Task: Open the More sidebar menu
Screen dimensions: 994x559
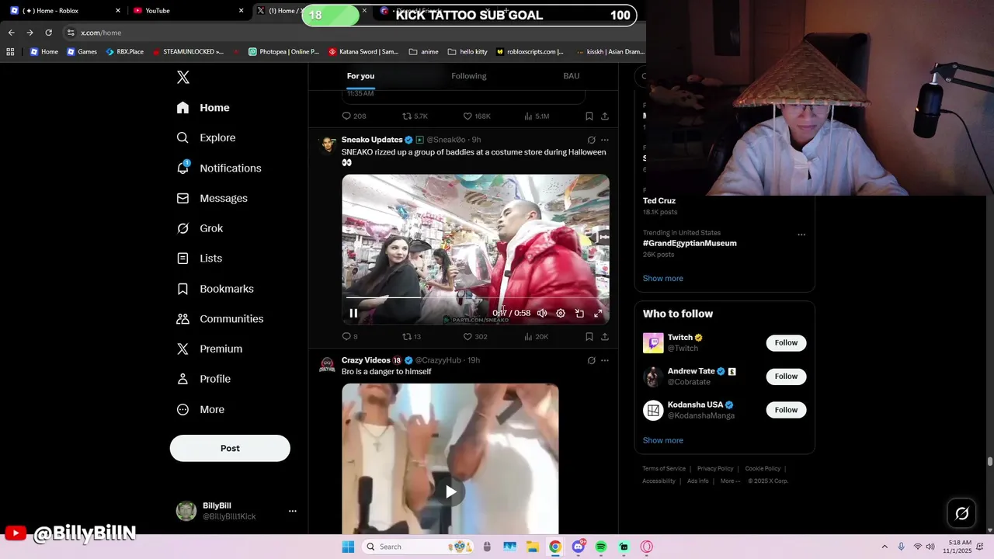Action: pyautogui.click(x=201, y=409)
